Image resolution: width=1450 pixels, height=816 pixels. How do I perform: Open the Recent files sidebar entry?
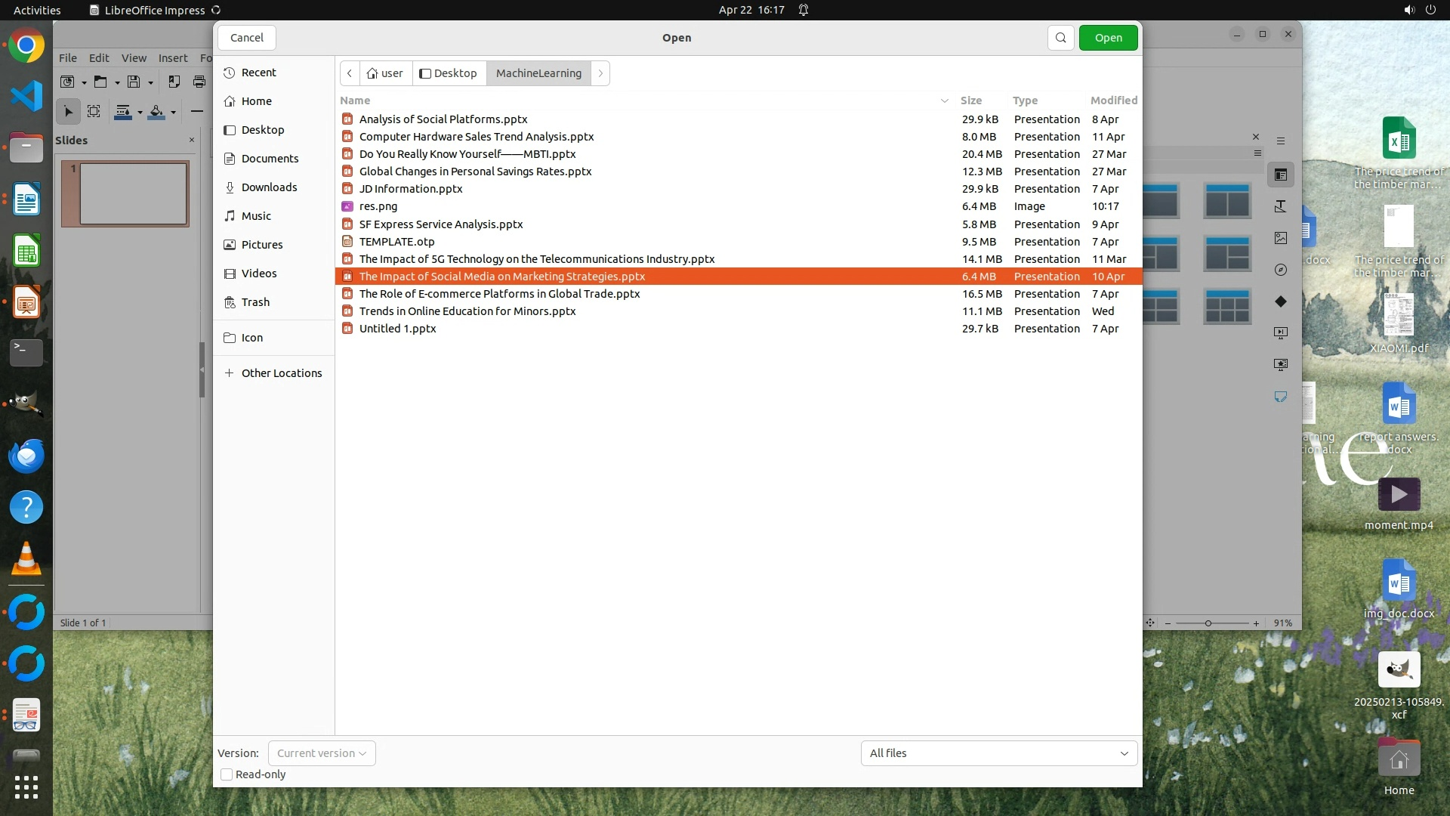(258, 73)
